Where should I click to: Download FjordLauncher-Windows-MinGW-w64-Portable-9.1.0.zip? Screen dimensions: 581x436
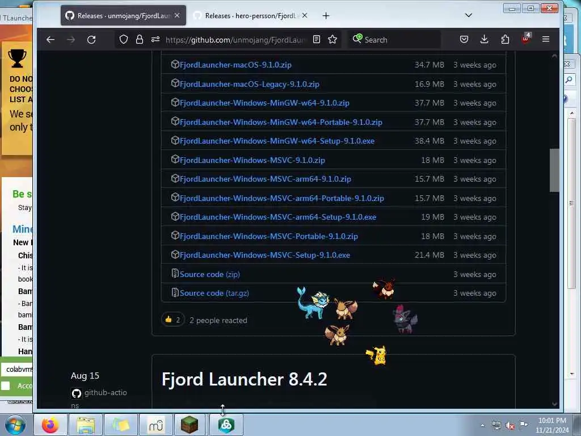pos(281,123)
